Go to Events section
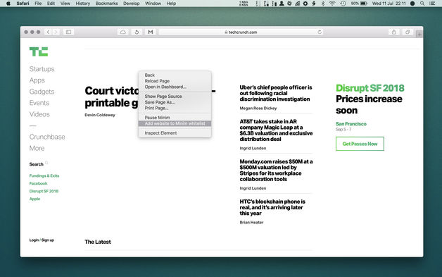Screen dimensions: 442x277 pyautogui.click(x=39, y=103)
